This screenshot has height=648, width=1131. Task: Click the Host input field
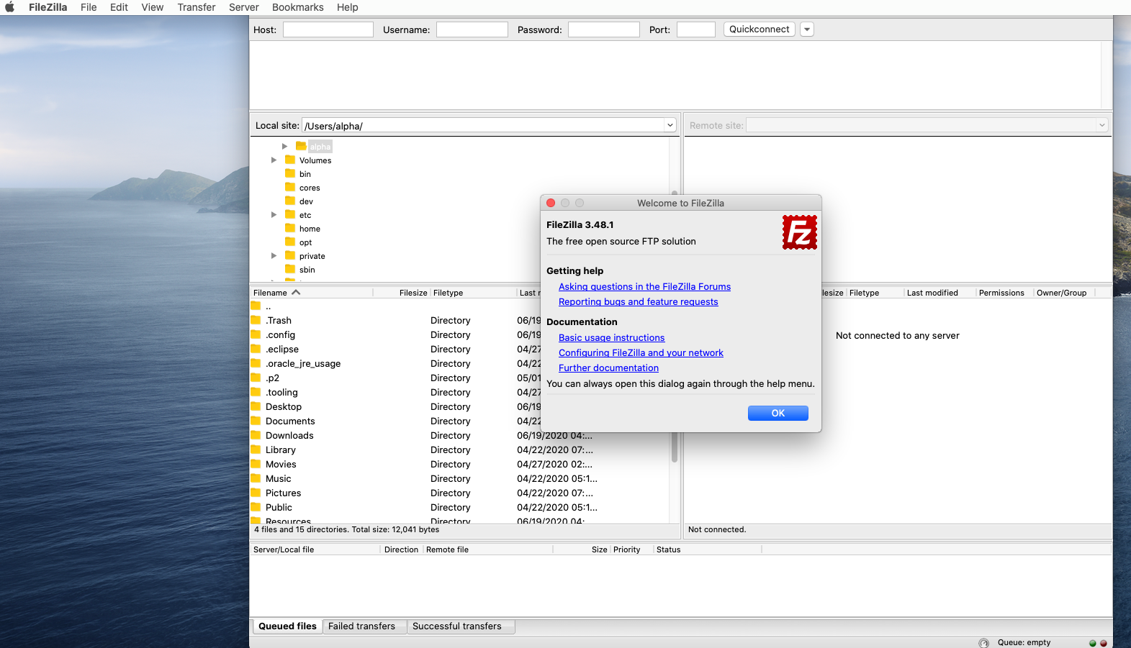[x=328, y=29]
